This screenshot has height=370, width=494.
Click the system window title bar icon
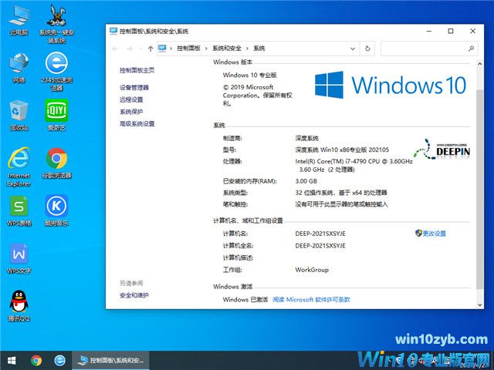point(113,31)
